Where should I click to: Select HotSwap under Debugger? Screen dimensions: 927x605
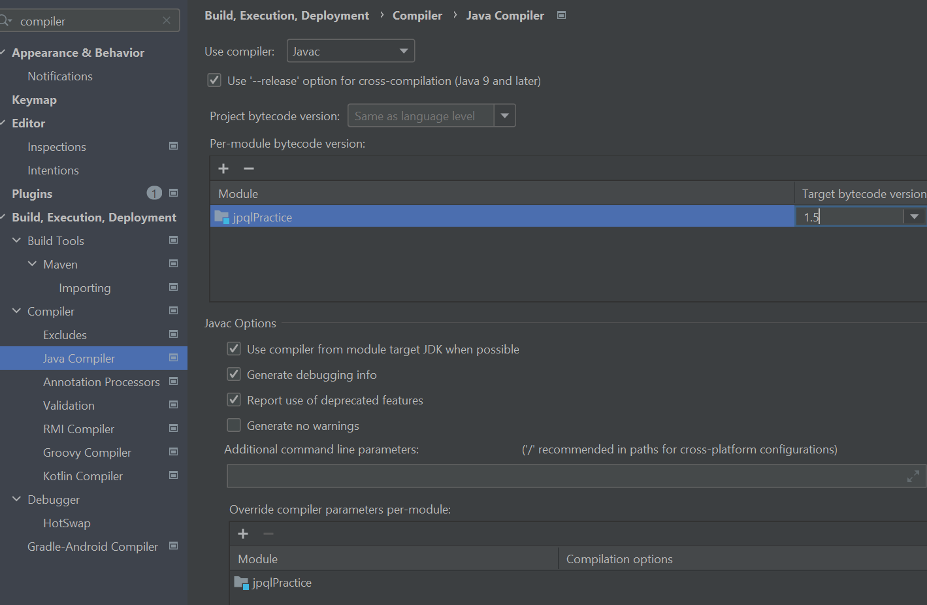pyautogui.click(x=67, y=523)
